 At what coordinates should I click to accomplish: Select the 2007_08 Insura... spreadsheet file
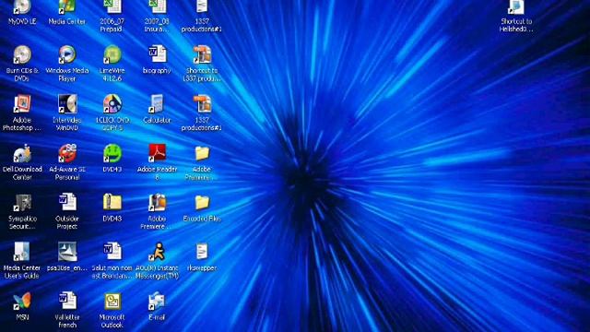158,6
